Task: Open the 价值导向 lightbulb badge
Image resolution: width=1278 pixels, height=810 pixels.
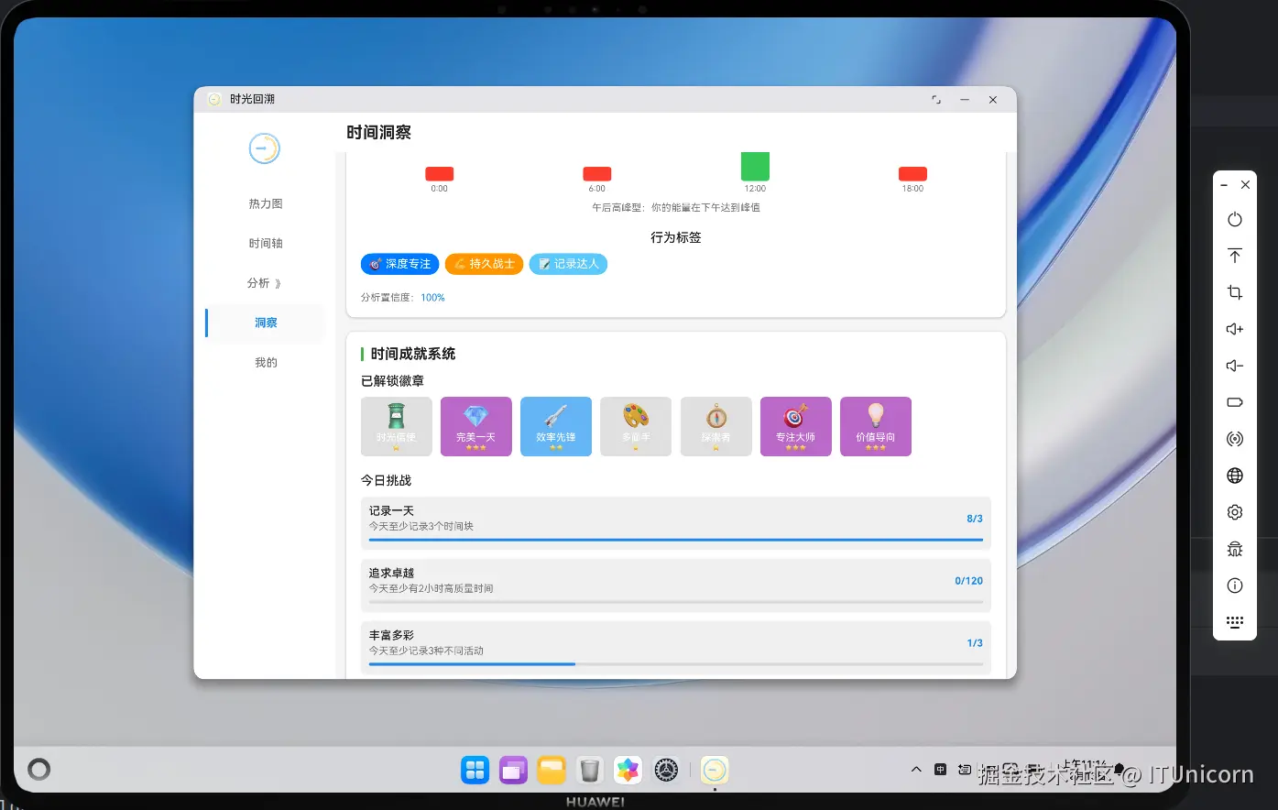Action: point(876,426)
